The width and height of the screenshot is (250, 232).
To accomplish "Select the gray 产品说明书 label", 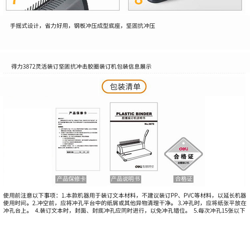I will click(x=125, y=179).
